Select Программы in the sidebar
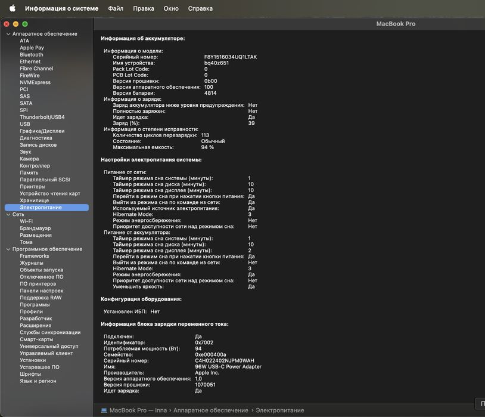Screen dimensions: 485x417 pyautogui.click(x=35, y=304)
